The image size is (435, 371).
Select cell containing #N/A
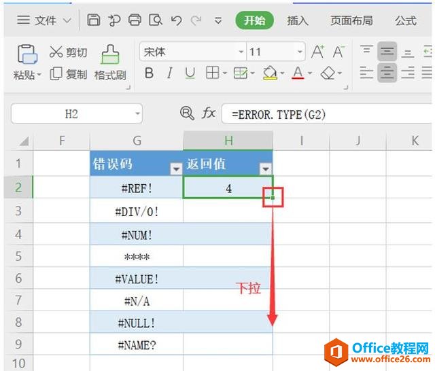coord(137,301)
